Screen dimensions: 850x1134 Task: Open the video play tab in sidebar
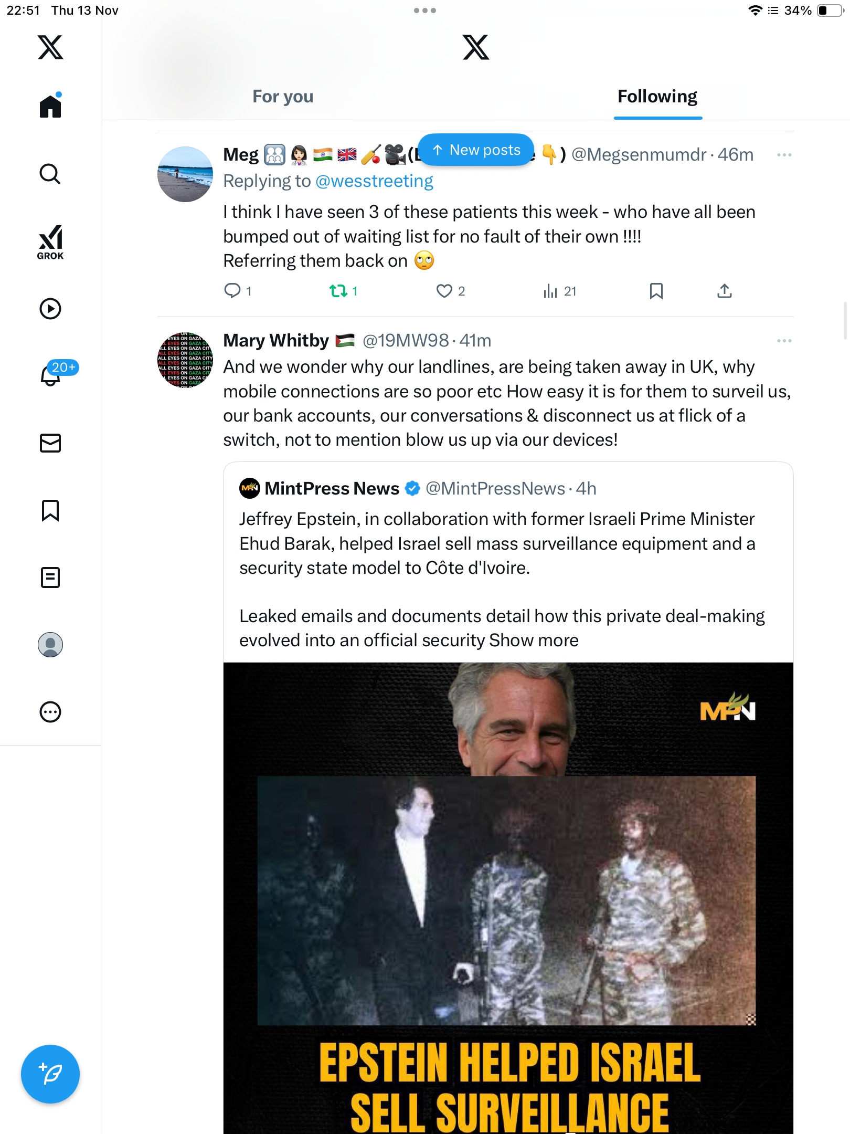pos(50,309)
